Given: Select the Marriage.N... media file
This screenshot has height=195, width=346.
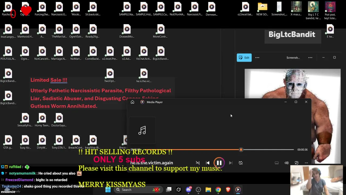Looking at the screenshot, I should coord(59,54).
